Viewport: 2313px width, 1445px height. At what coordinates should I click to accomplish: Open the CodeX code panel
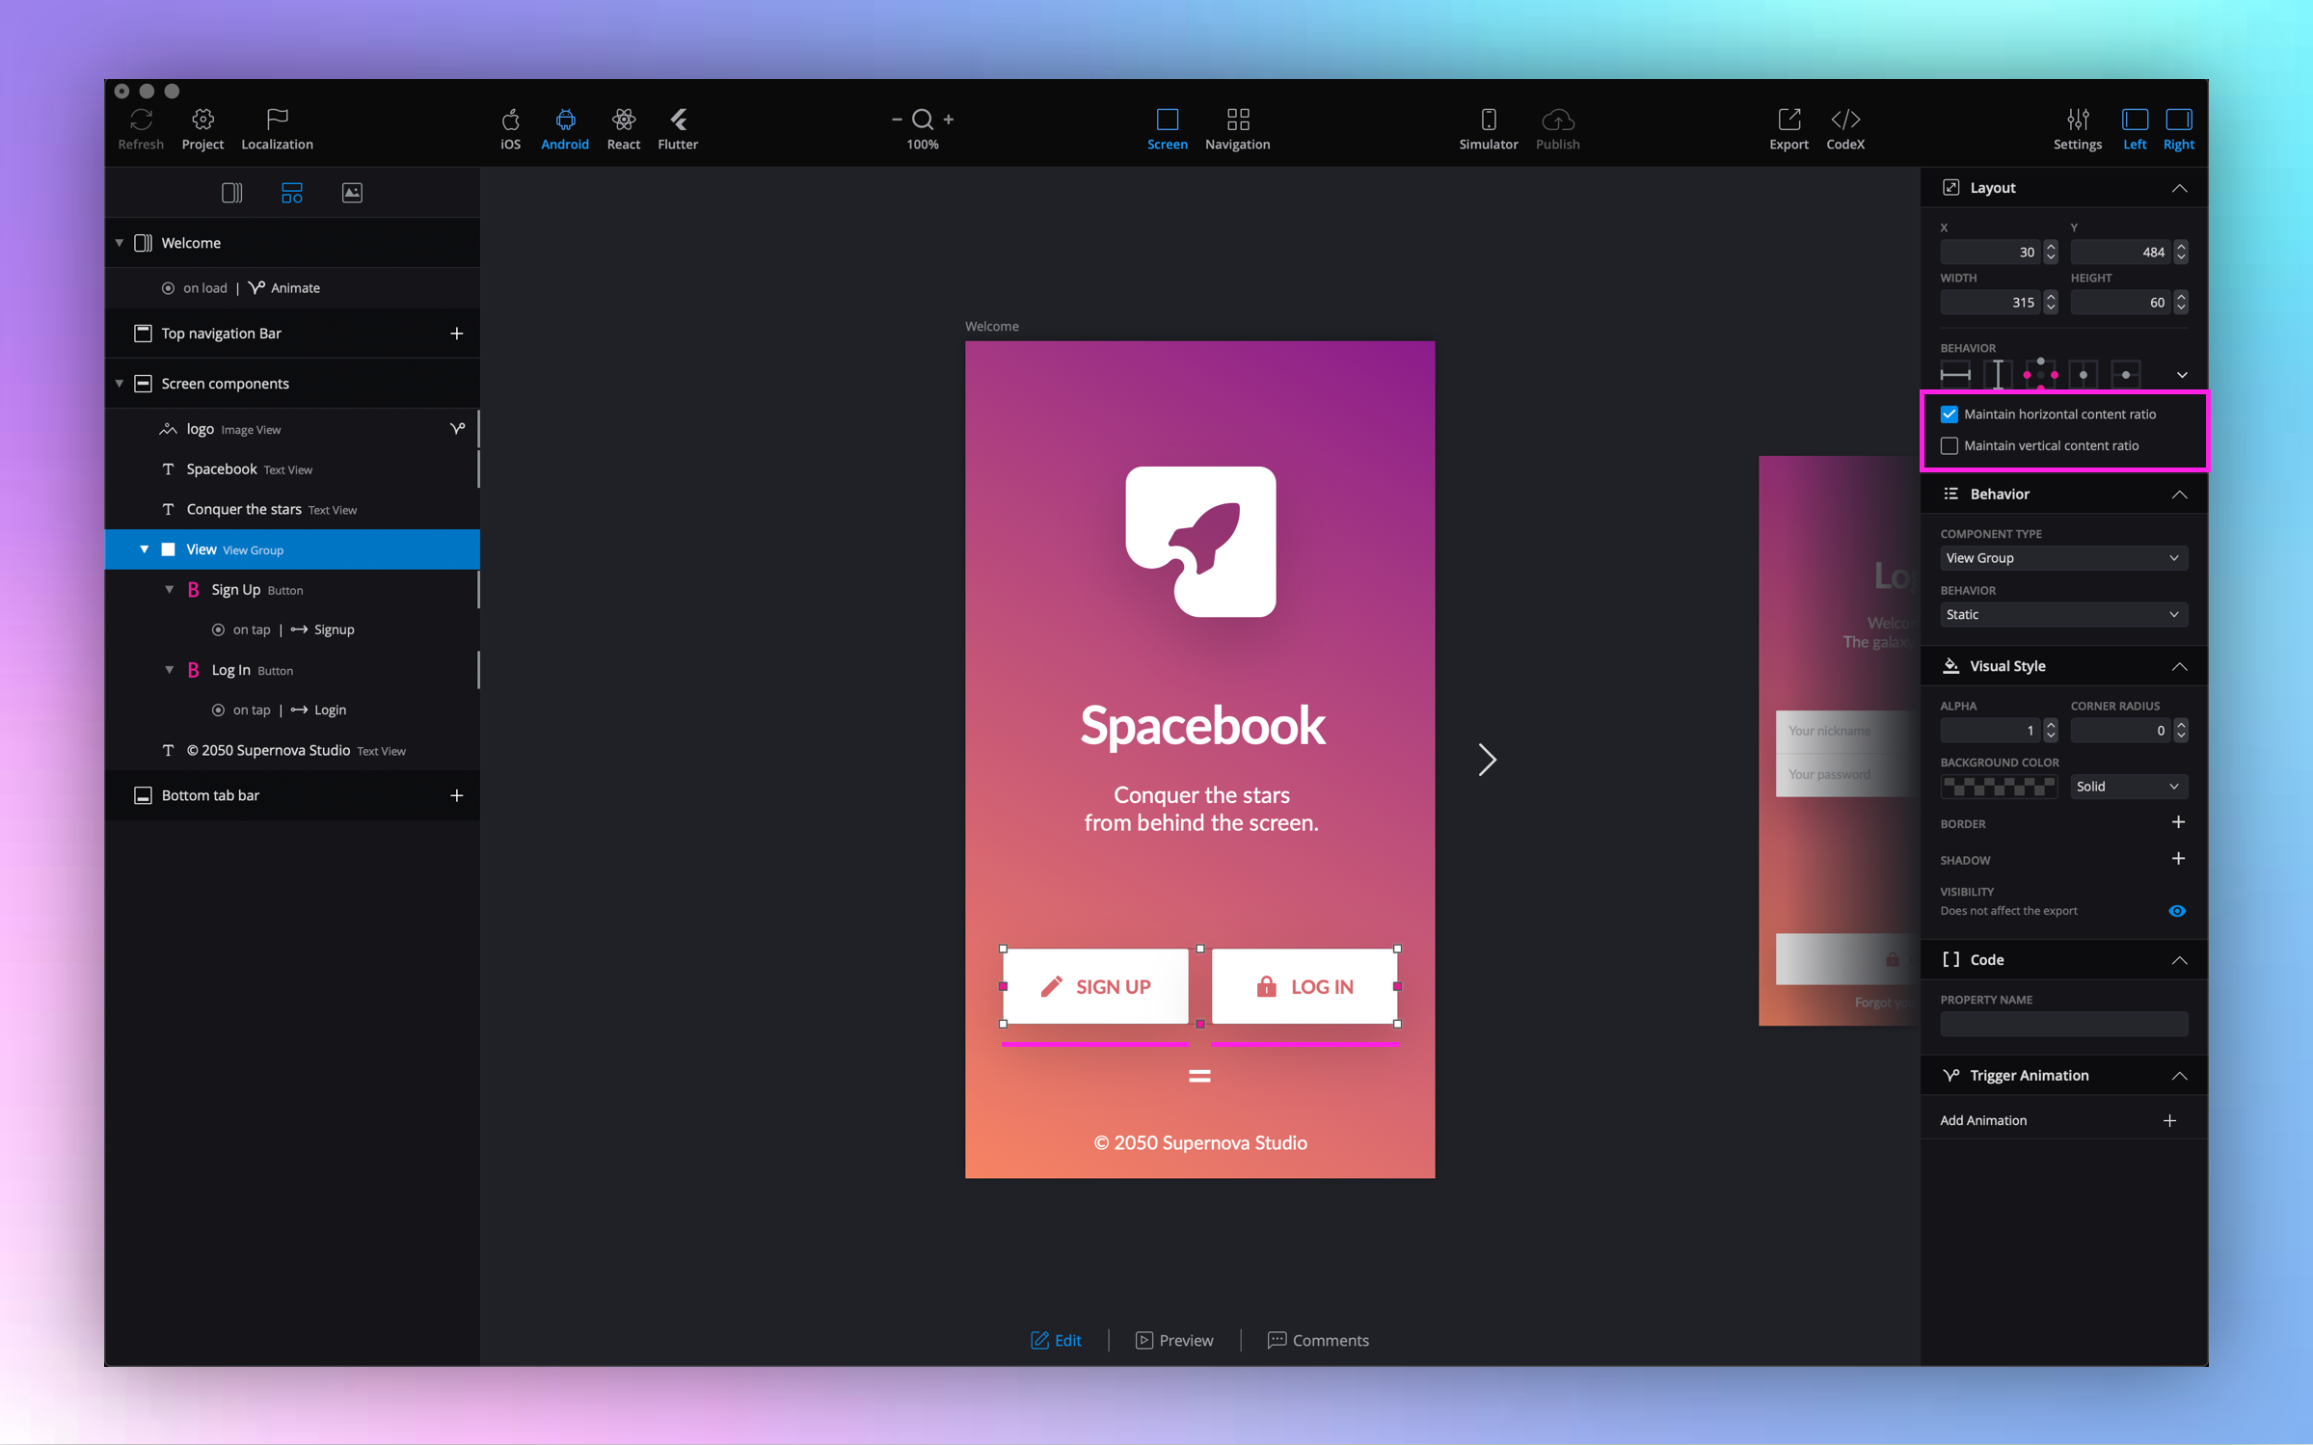[x=1844, y=120]
